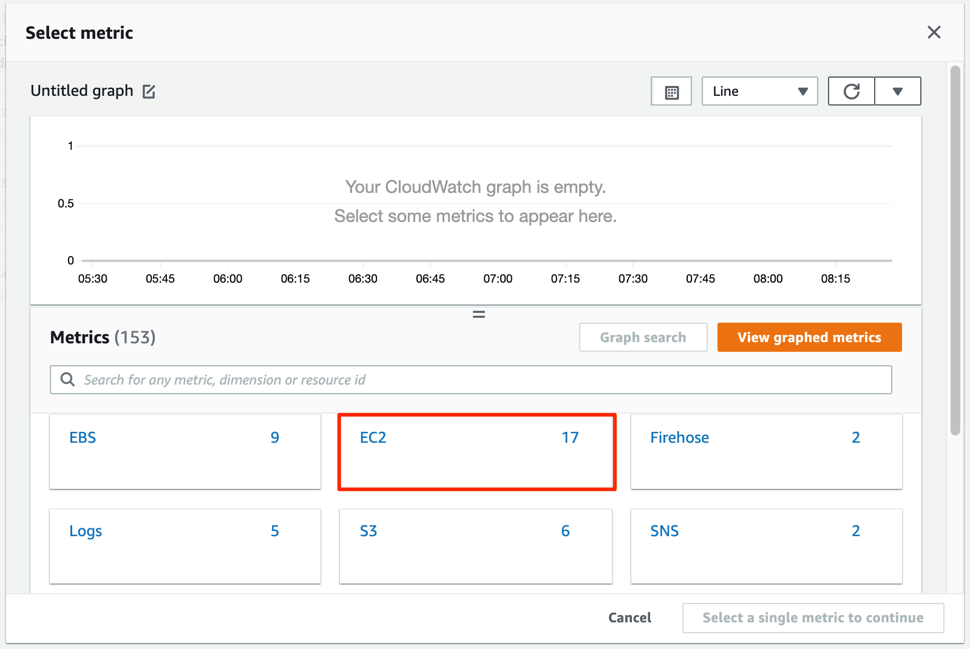Click the EC2 count value 17
Screen dimensions: 970x649
tap(570, 437)
